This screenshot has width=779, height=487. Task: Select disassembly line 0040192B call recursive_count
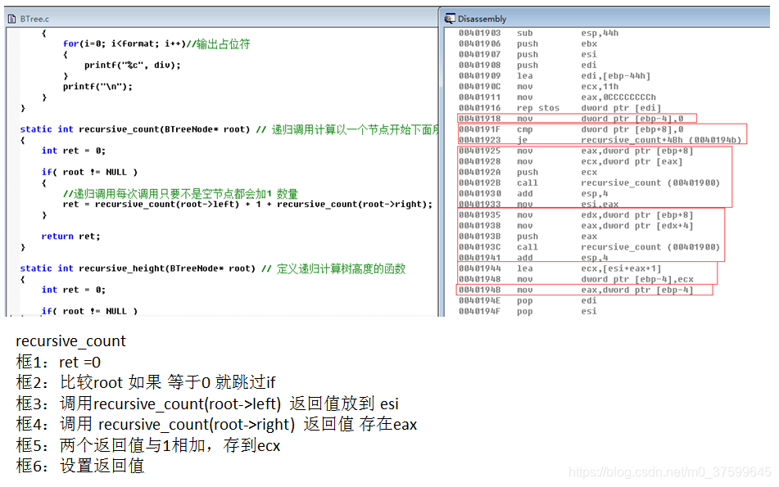pos(589,183)
